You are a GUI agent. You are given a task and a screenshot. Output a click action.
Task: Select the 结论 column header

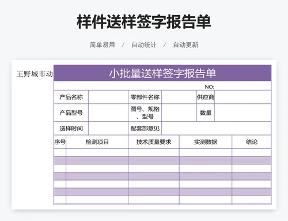coord(252,142)
